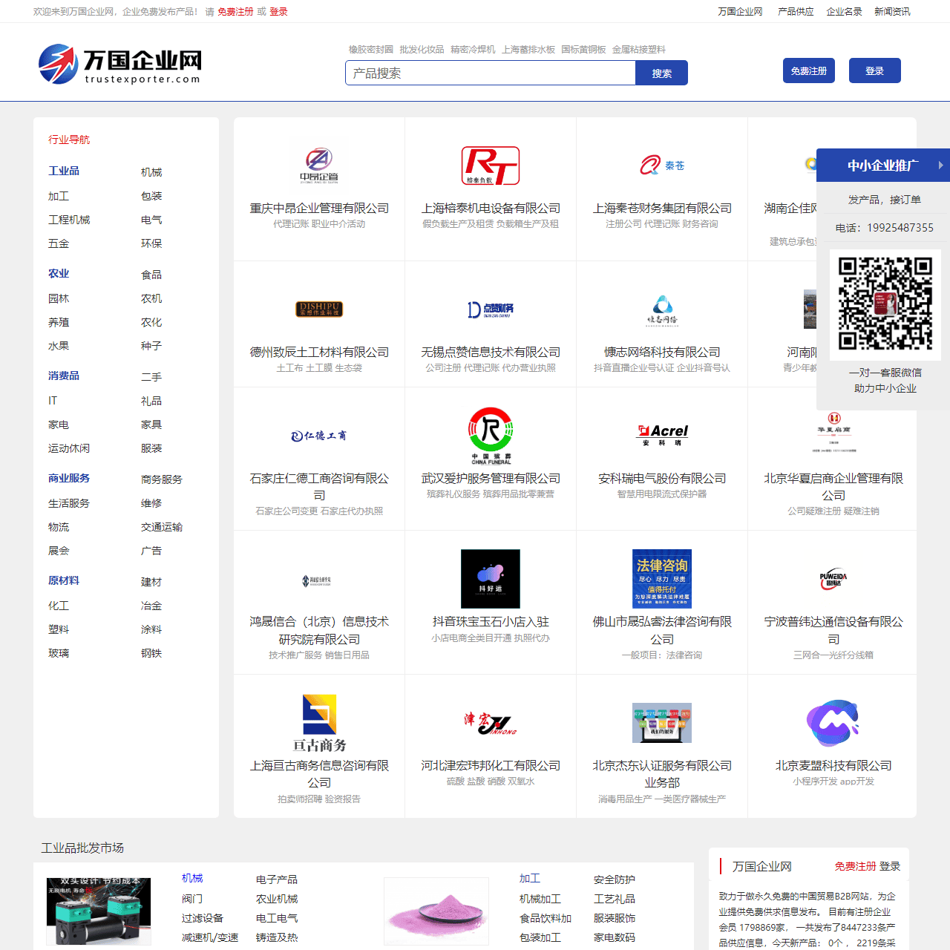Open 鸿晟信合 company logo
Image resolution: width=950 pixels, height=950 pixels.
[317, 580]
